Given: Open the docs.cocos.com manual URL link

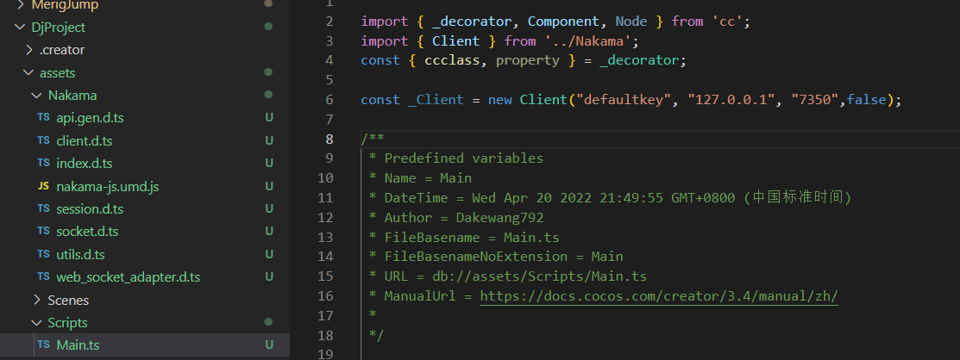Looking at the screenshot, I should (x=659, y=296).
